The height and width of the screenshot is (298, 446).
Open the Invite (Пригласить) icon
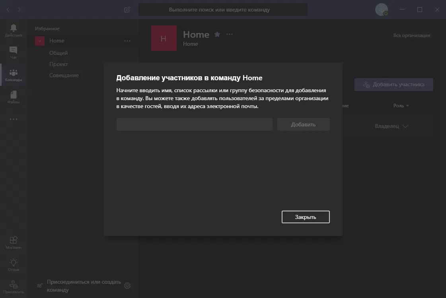click(x=14, y=287)
